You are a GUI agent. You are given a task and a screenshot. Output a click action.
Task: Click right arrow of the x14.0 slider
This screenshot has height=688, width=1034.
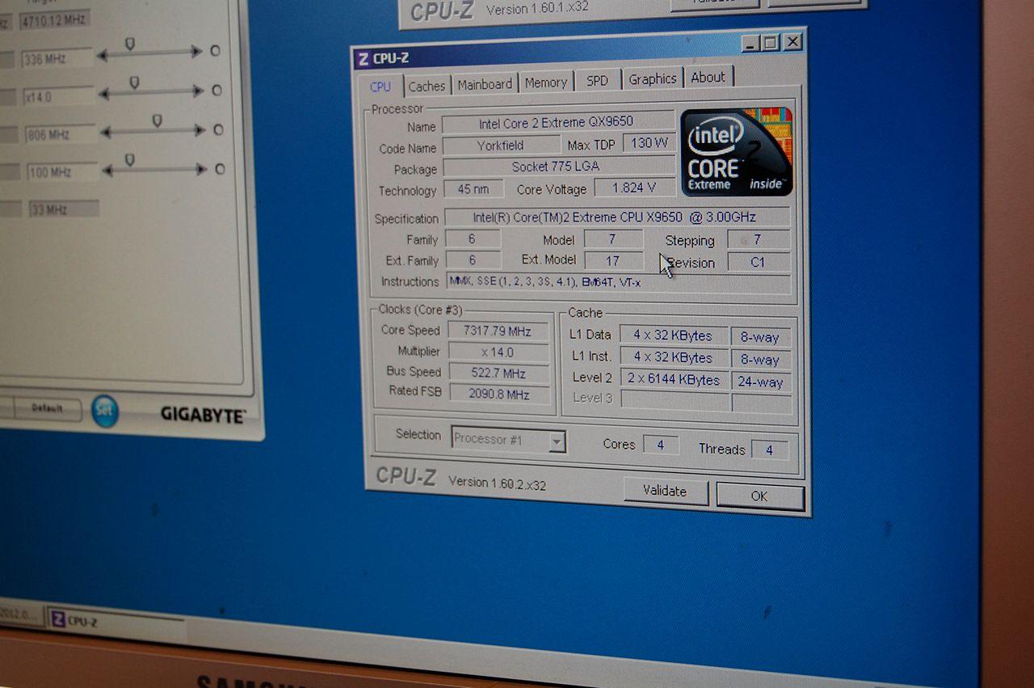click(198, 91)
